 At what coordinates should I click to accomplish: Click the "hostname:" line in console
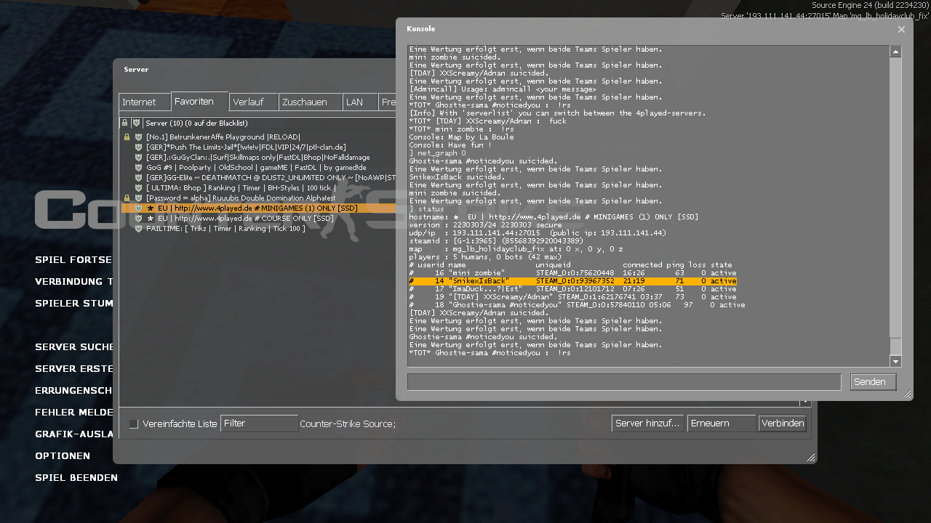point(554,217)
